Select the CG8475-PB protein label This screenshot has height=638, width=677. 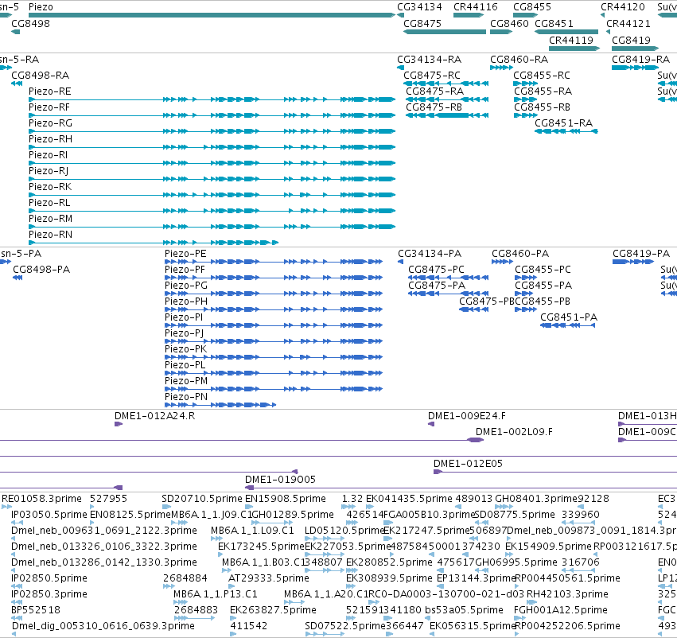[x=487, y=301]
